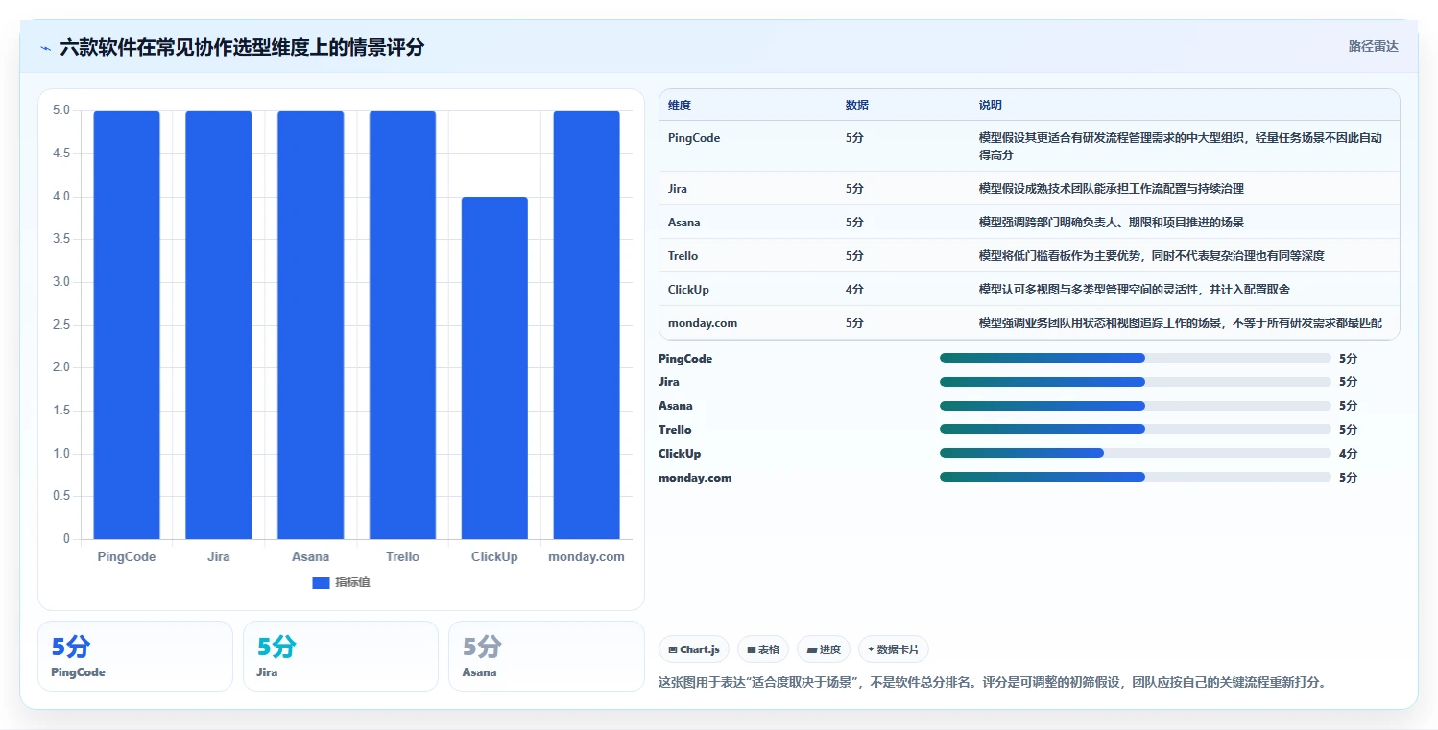1438x730 pixels.
Task: Click the chart title 六款软件在常见协作选型维度上的情景评分
Action: click(x=242, y=47)
